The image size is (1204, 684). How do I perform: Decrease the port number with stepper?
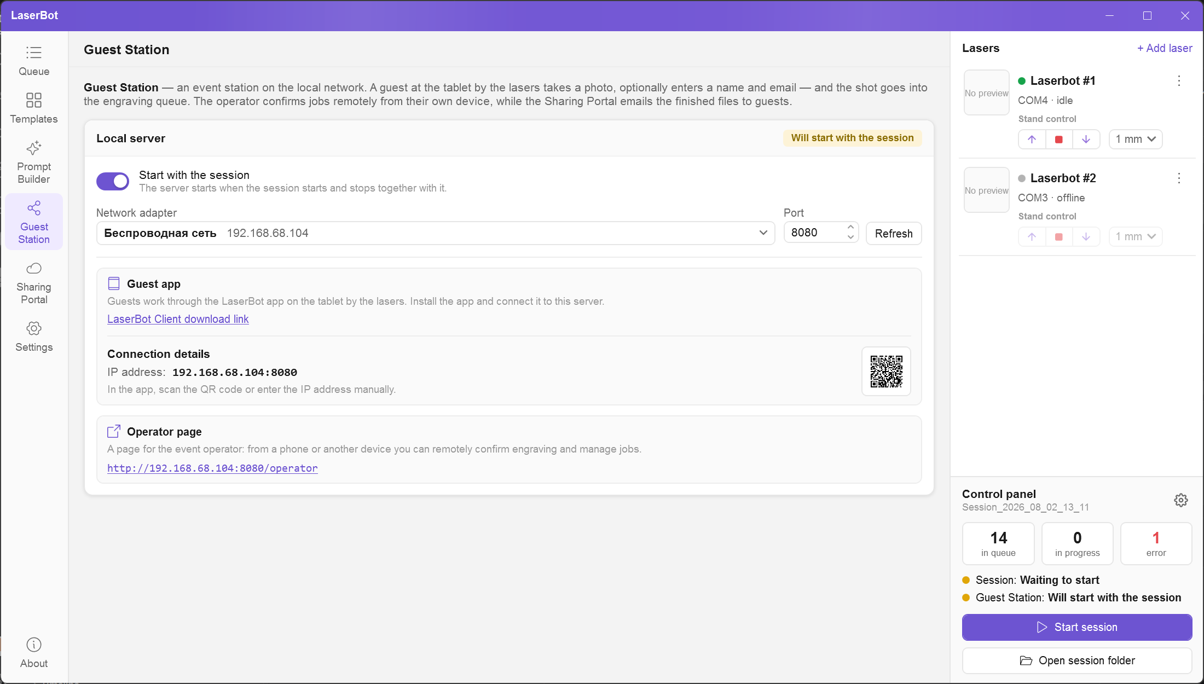point(850,237)
